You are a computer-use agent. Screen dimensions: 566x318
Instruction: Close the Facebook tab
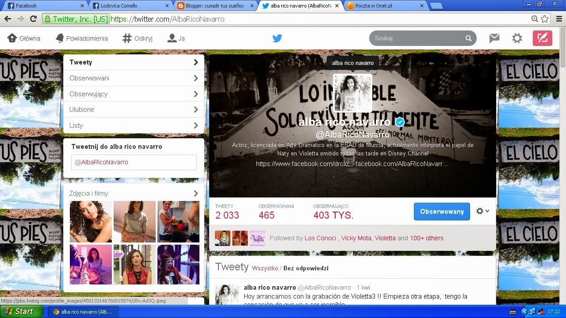[82, 6]
